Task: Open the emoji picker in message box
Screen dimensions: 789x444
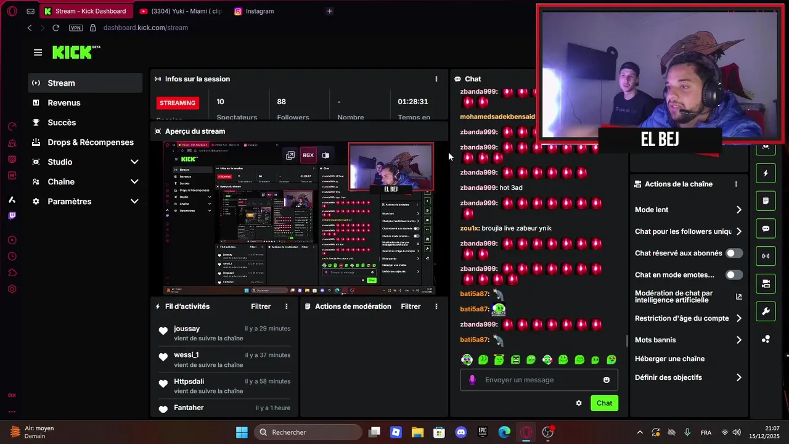Action: point(607,380)
